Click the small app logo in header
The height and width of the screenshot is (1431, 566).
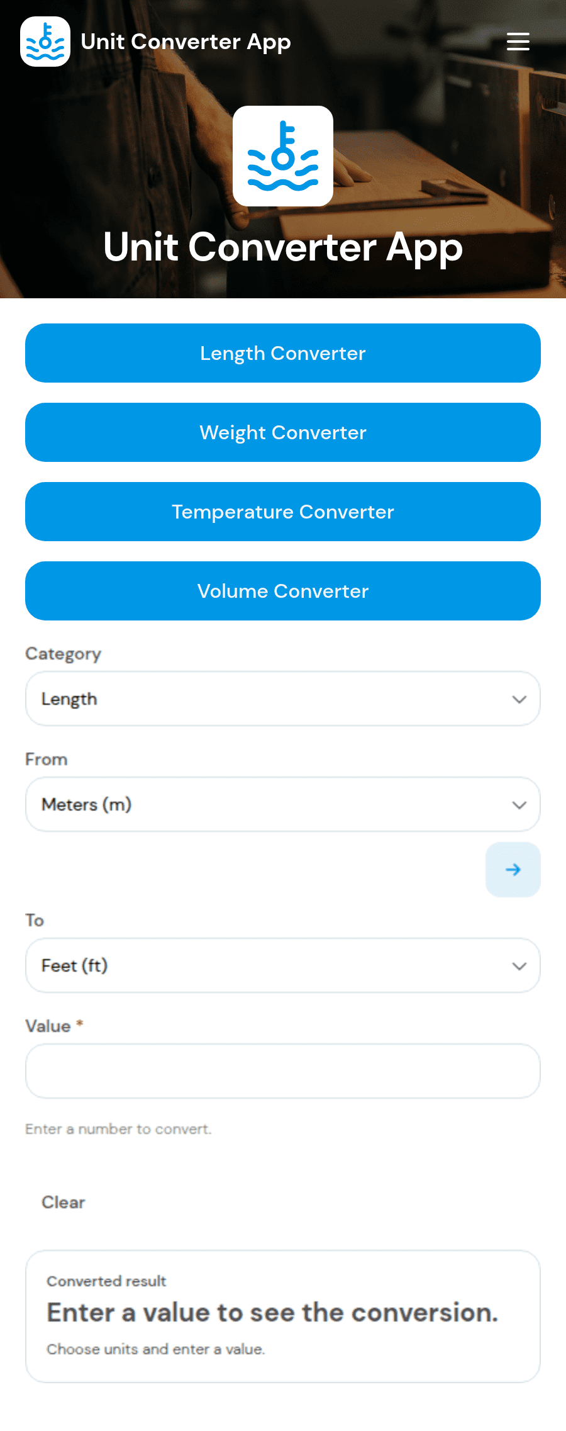pos(45,42)
